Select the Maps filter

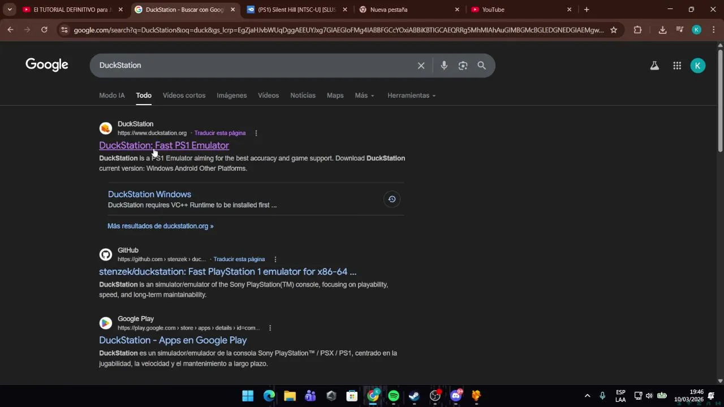(x=335, y=96)
